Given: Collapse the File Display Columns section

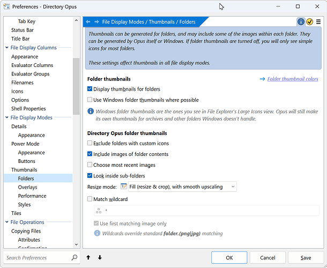Looking at the screenshot, I should click(x=6, y=48).
